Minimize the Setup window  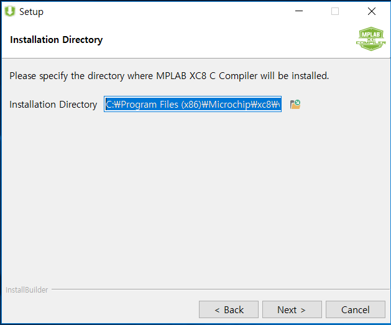[x=299, y=11]
